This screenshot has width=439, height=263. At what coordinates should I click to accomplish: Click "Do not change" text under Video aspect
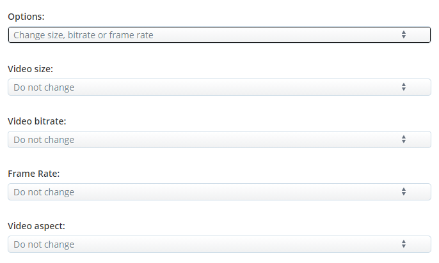(44, 244)
